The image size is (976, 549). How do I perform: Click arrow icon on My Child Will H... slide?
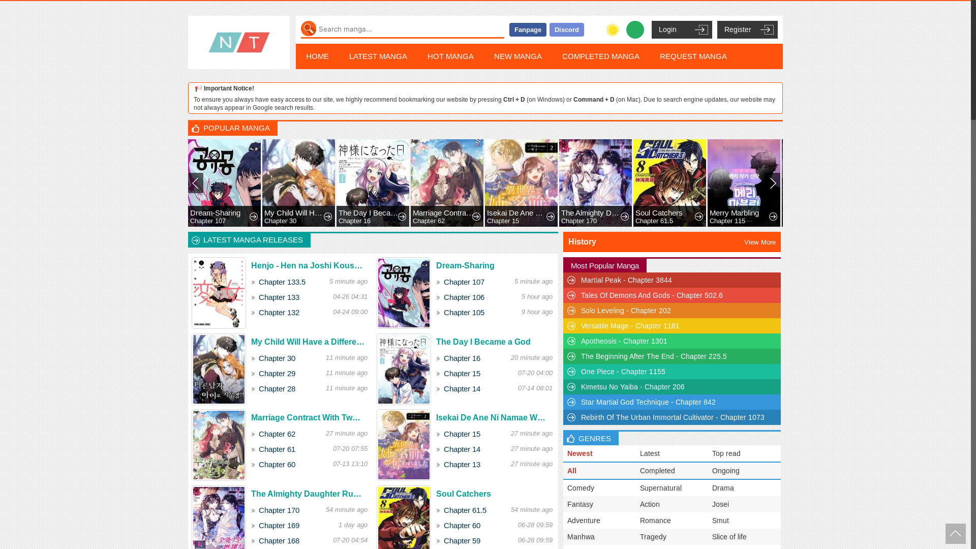tap(328, 217)
